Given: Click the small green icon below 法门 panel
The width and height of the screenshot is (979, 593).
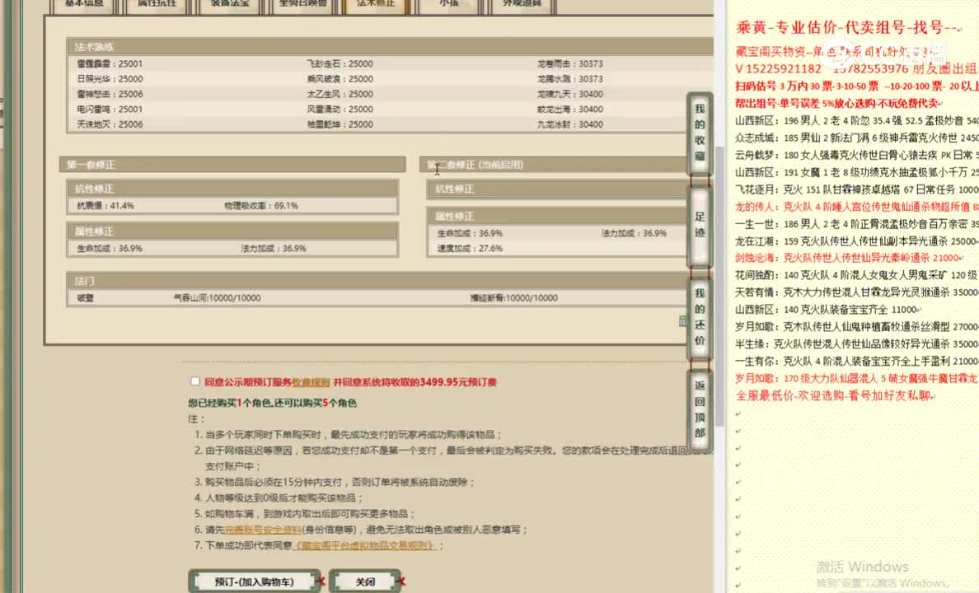Looking at the screenshot, I should coord(682,321).
